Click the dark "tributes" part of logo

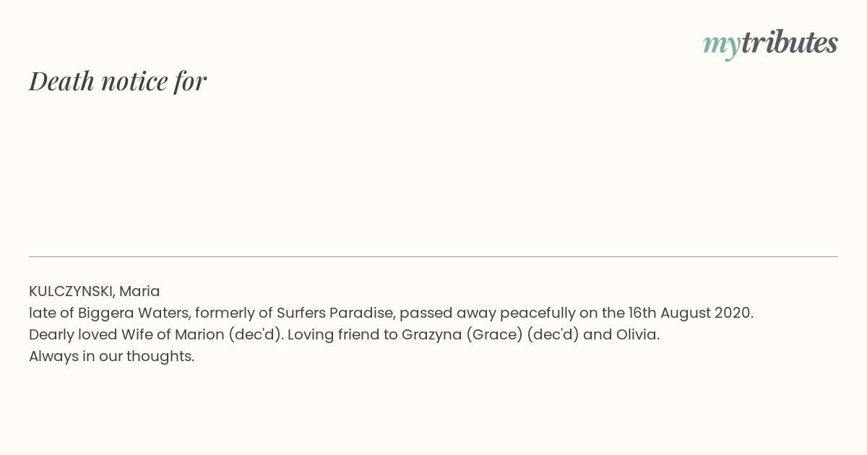pyautogui.click(x=789, y=43)
